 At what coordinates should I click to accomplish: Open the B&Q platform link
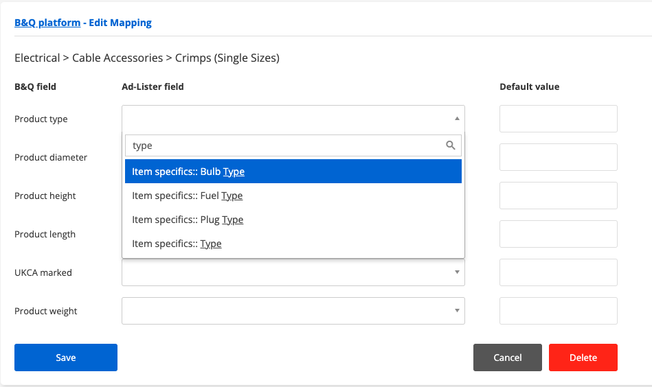coord(47,23)
